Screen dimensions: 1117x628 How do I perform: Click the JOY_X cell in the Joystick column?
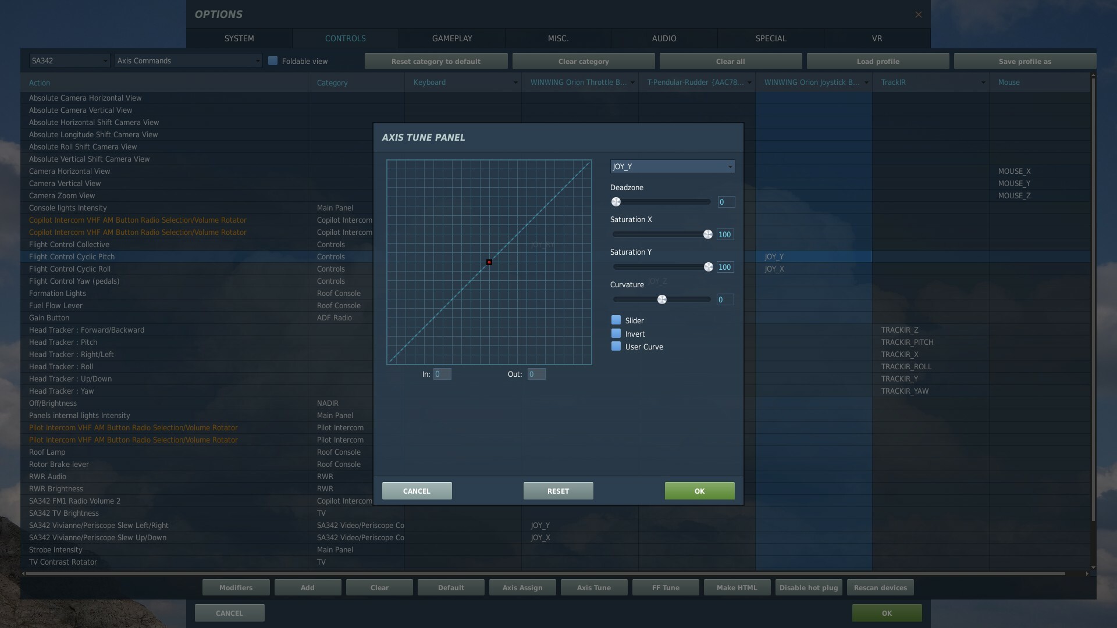(x=813, y=269)
